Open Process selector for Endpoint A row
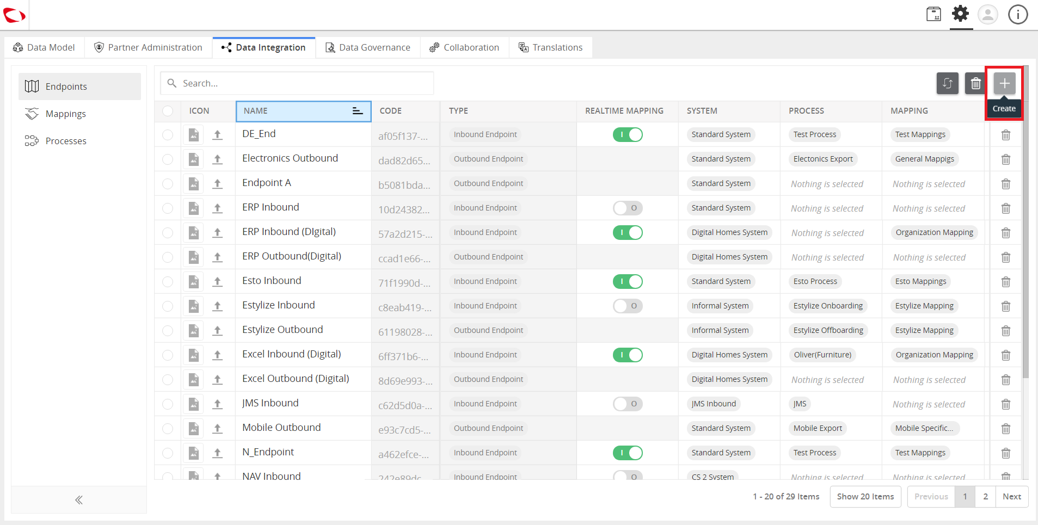Screen dimensions: 1038x525 point(827,184)
